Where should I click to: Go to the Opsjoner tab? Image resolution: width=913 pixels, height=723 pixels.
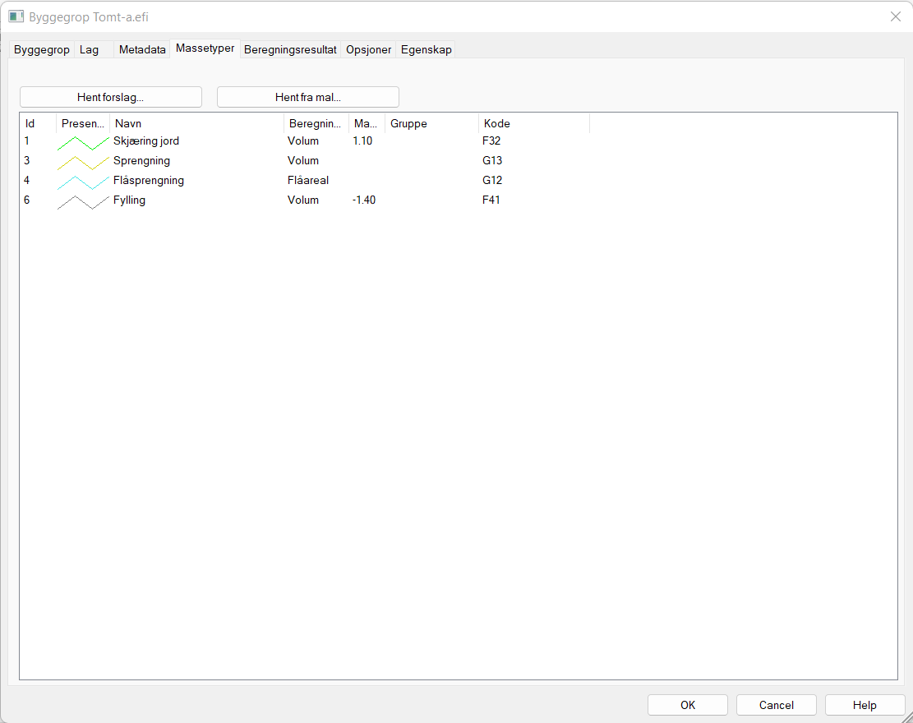pyautogui.click(x=368, y=50)
